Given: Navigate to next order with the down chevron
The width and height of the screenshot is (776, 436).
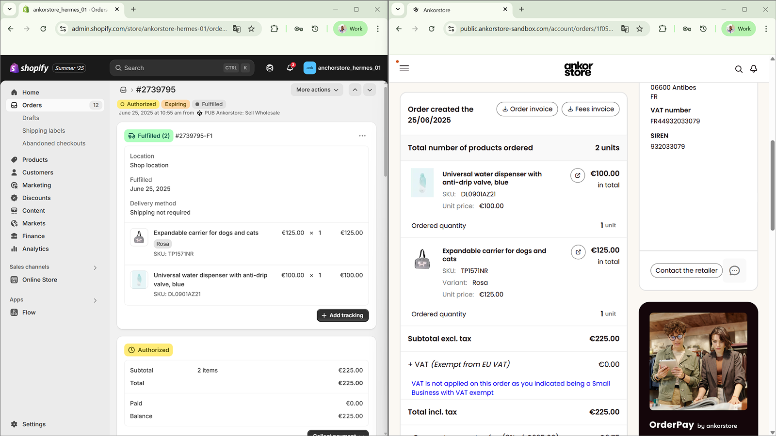Looking at the screenshot, I should click(x=370, y=90).
